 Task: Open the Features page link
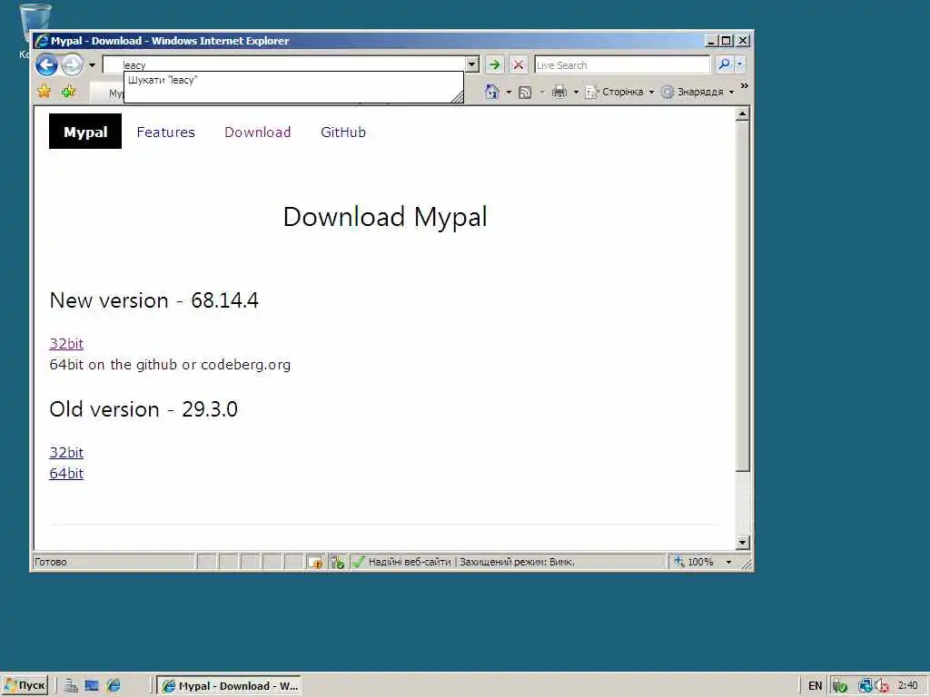click(166, 133)
